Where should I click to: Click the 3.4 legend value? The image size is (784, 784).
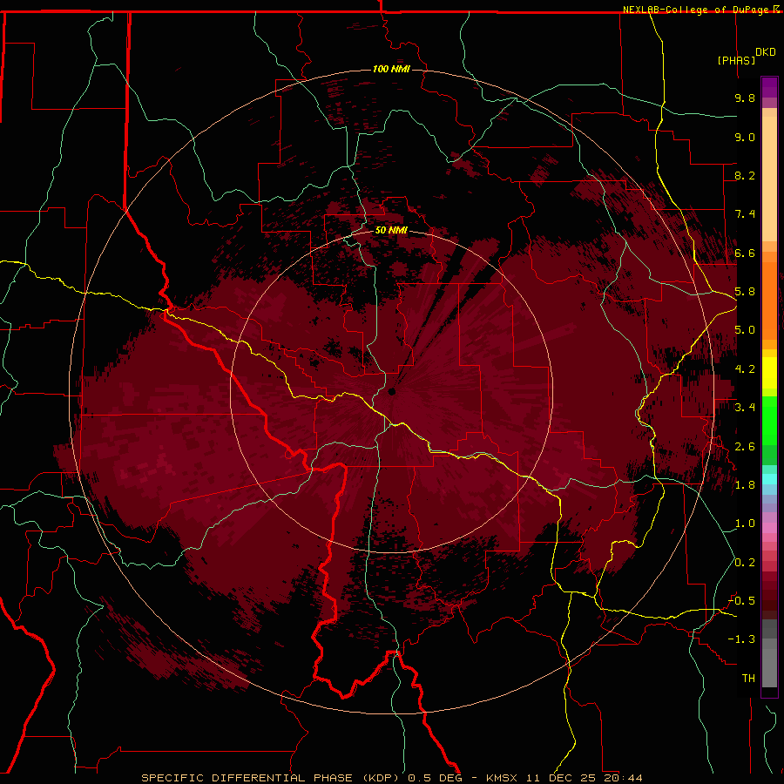(x=745, y=408)
